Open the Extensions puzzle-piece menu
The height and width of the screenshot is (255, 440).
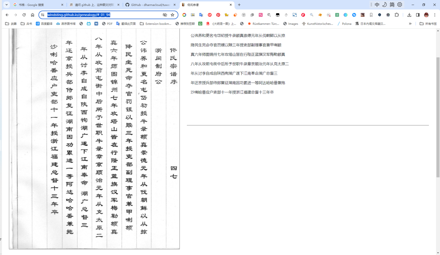tap(397, 15)
